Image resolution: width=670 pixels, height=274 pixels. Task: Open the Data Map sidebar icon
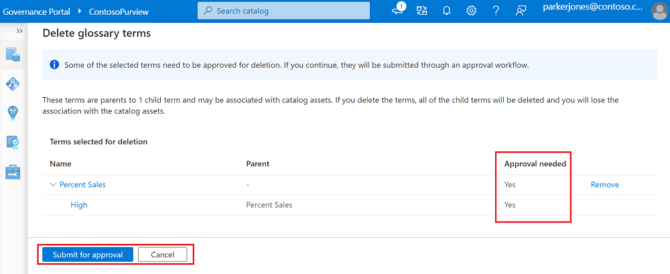point(13,84)
